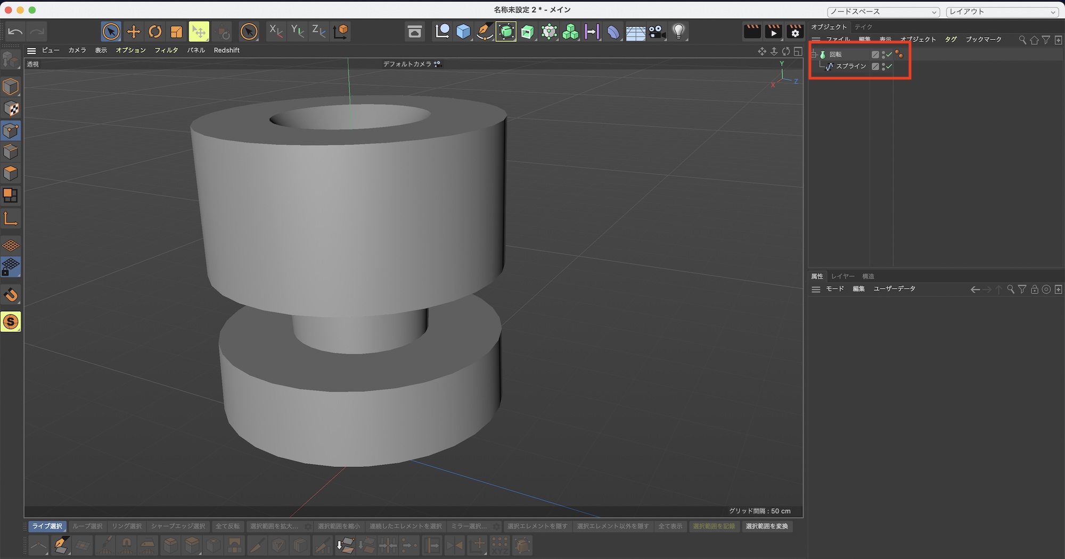
Task: Select the Move tool in the top toolbar
Action: 133,32
